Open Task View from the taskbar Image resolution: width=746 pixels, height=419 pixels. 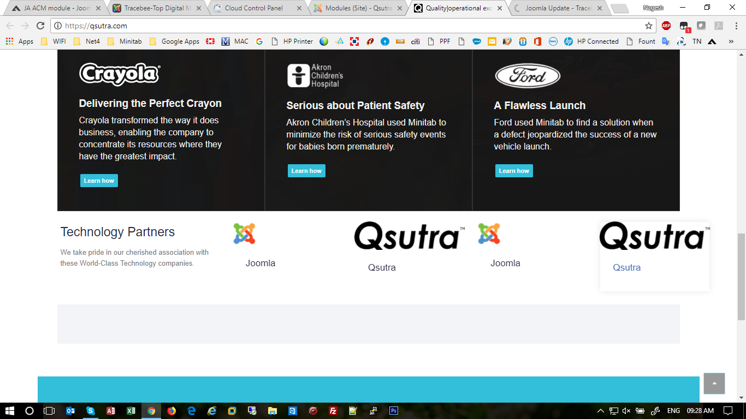50,411
